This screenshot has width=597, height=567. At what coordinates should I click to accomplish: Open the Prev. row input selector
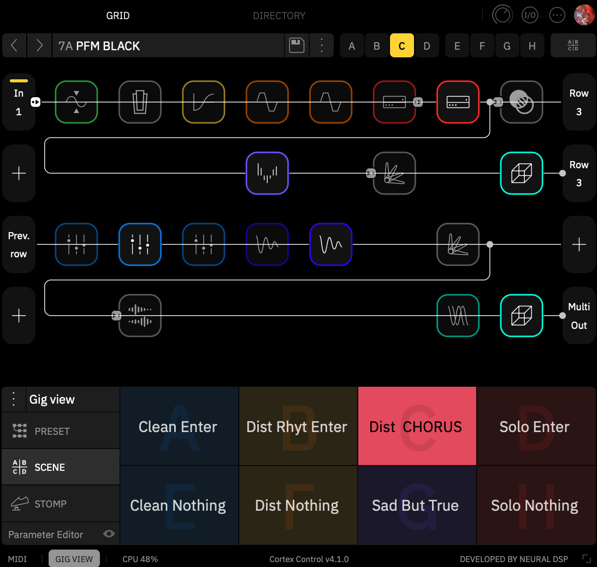[x=19, y=245]
